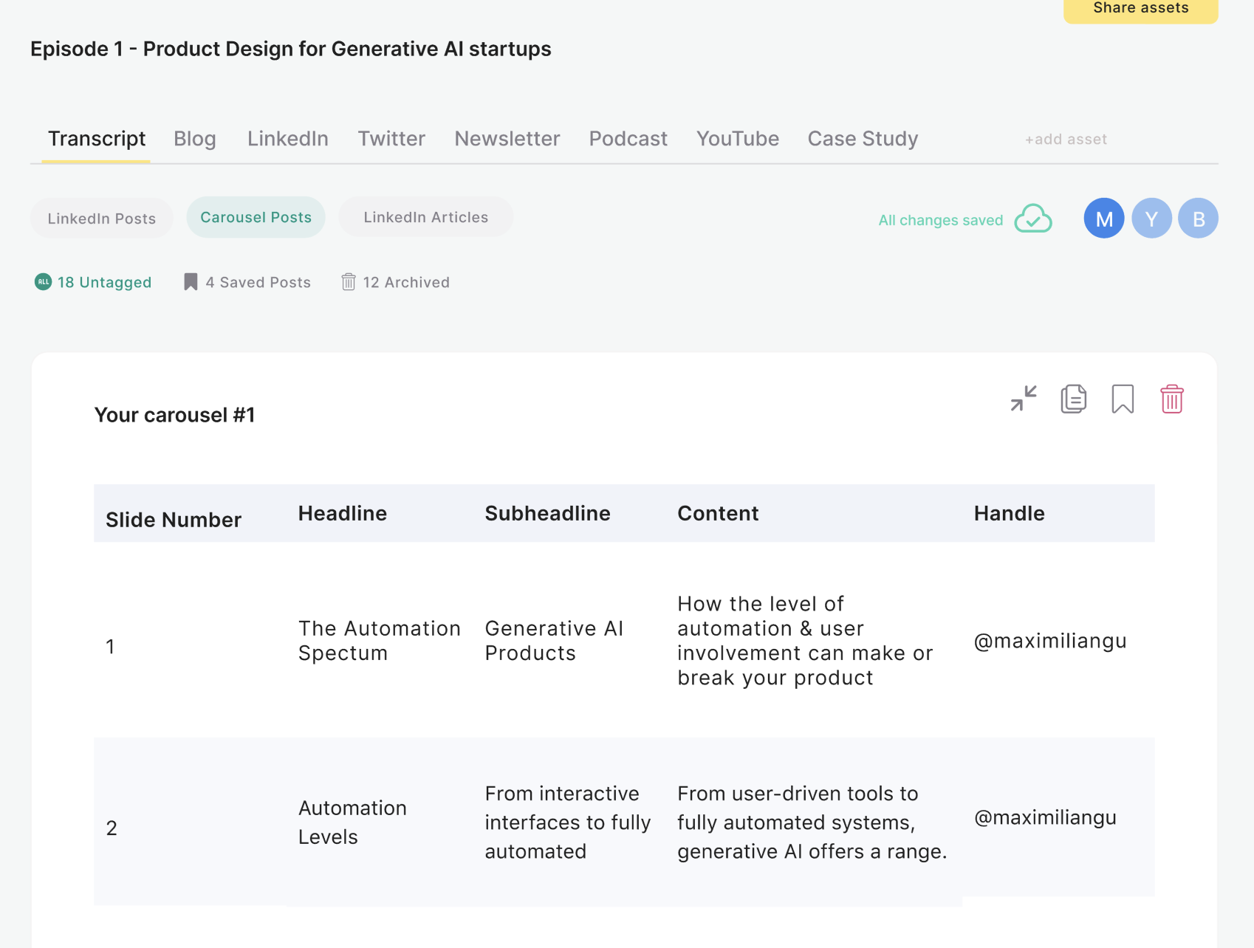The width and height of the screenshot is (1254, 948).
Task: Delete Your carousel #1 via trash icon
Action: point(1171,399)
